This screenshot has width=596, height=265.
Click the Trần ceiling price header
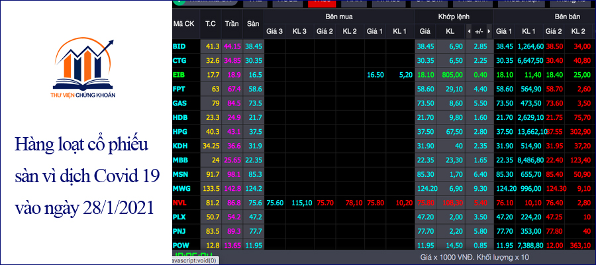point(232,24)
